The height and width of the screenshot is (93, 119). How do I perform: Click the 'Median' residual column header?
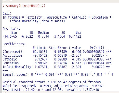point(44,33)
